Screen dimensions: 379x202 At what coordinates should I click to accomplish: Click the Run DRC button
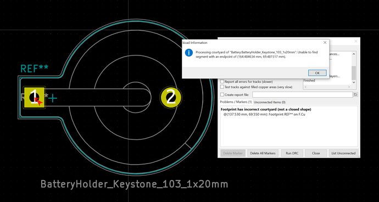(x=292, y=153)
